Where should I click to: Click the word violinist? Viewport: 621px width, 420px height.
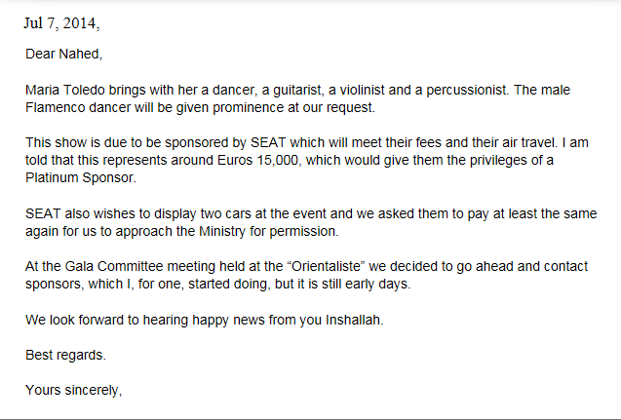point(362,90)
